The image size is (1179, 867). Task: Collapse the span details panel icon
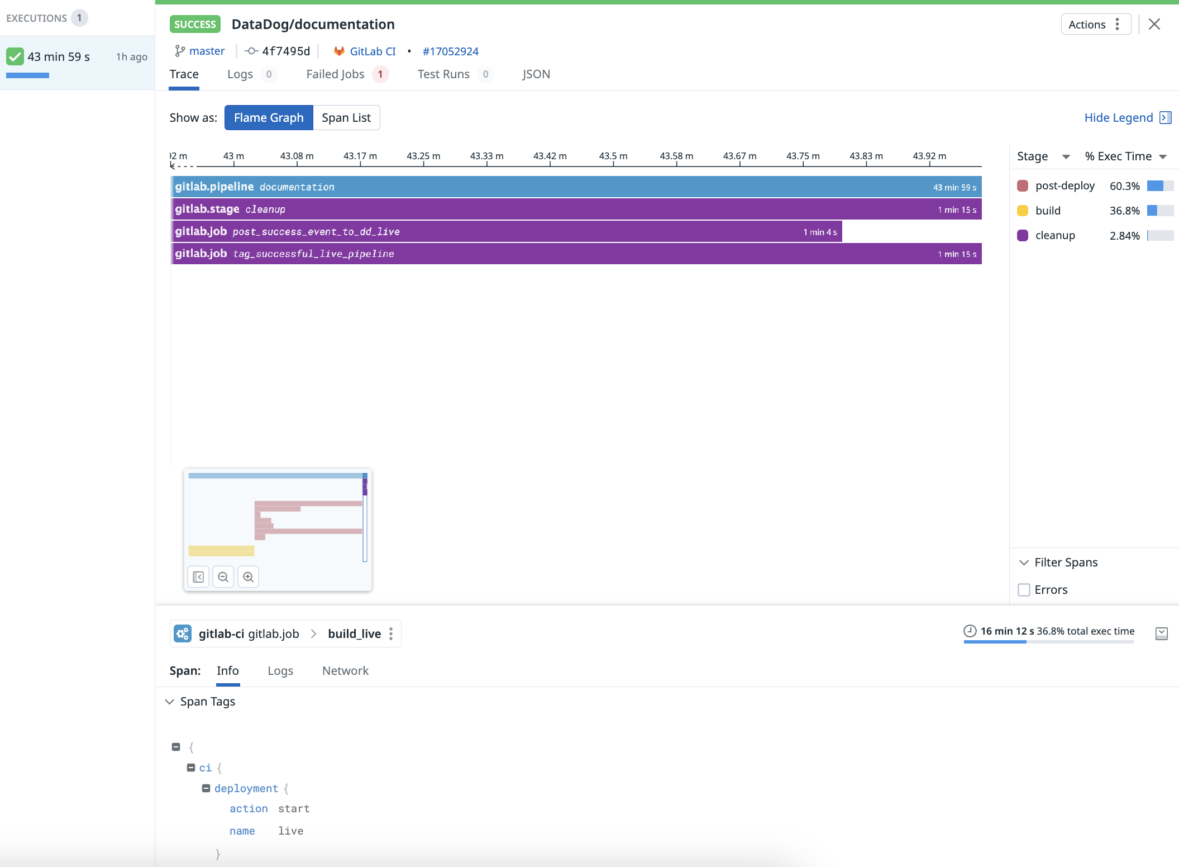click(x=1161, y=633)
